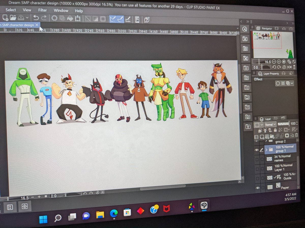
Task: Flip canvas vertically in Navigator
Action: point(294,67)
